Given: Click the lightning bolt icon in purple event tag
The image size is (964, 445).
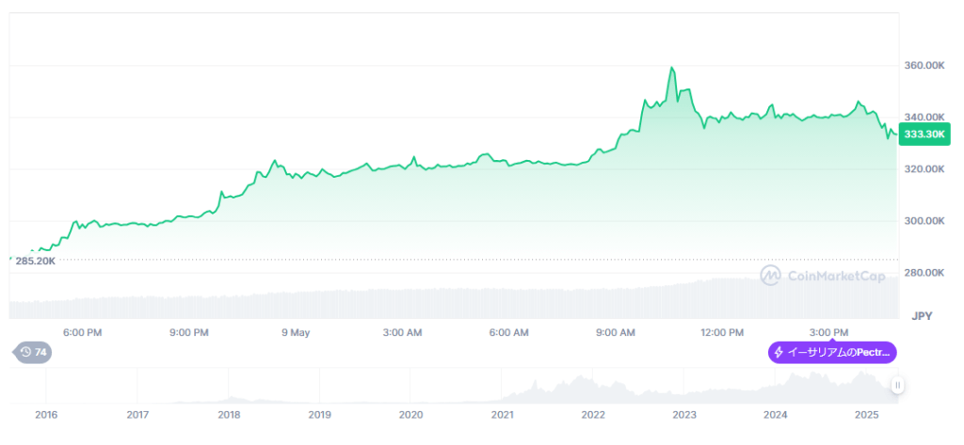Looking at the screenshot, I should 778,353.
